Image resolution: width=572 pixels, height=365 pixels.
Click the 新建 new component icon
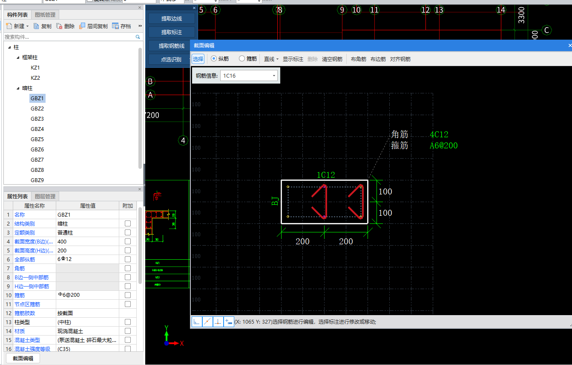coord(9,26)
